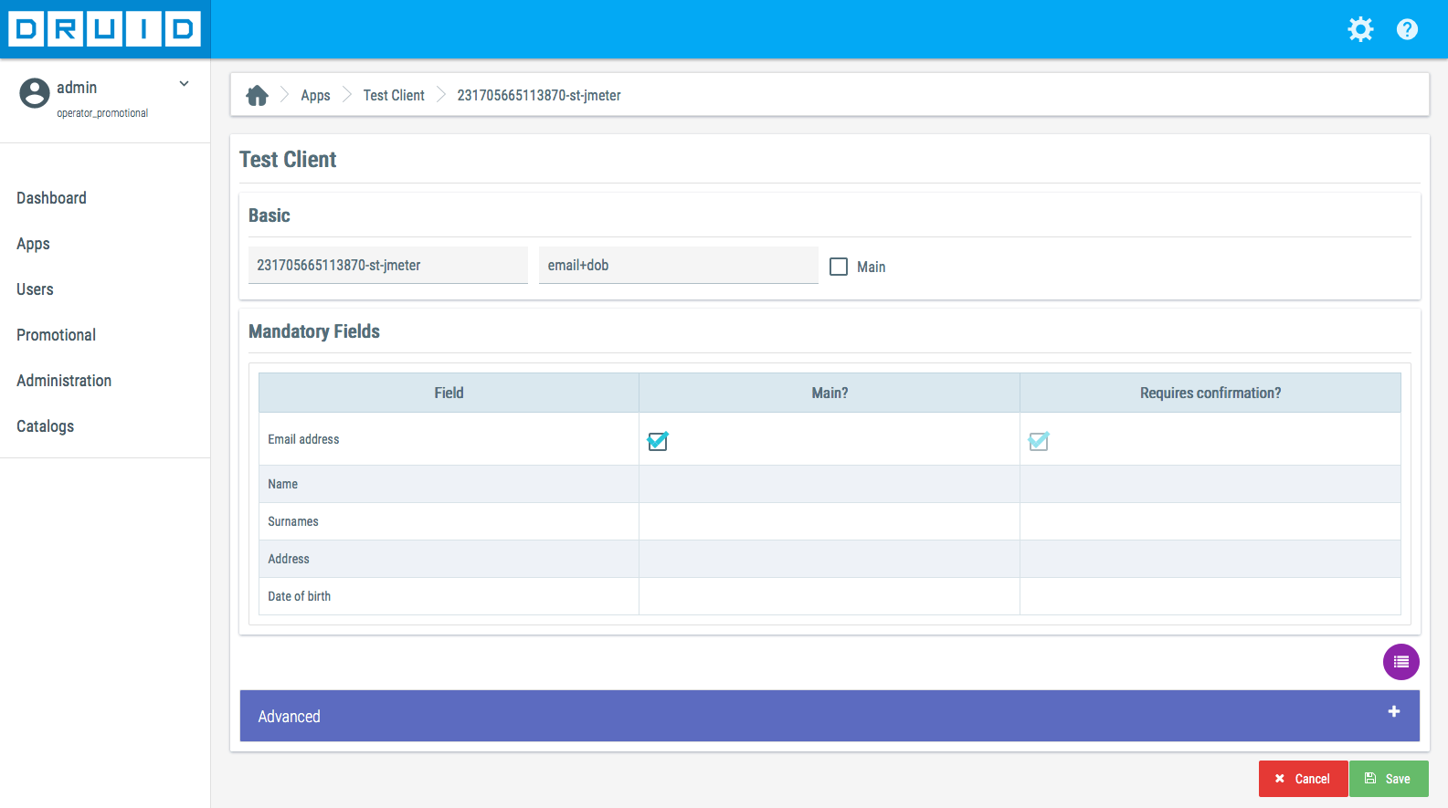
Task: Open settings gear icon
Action: 1360,29
